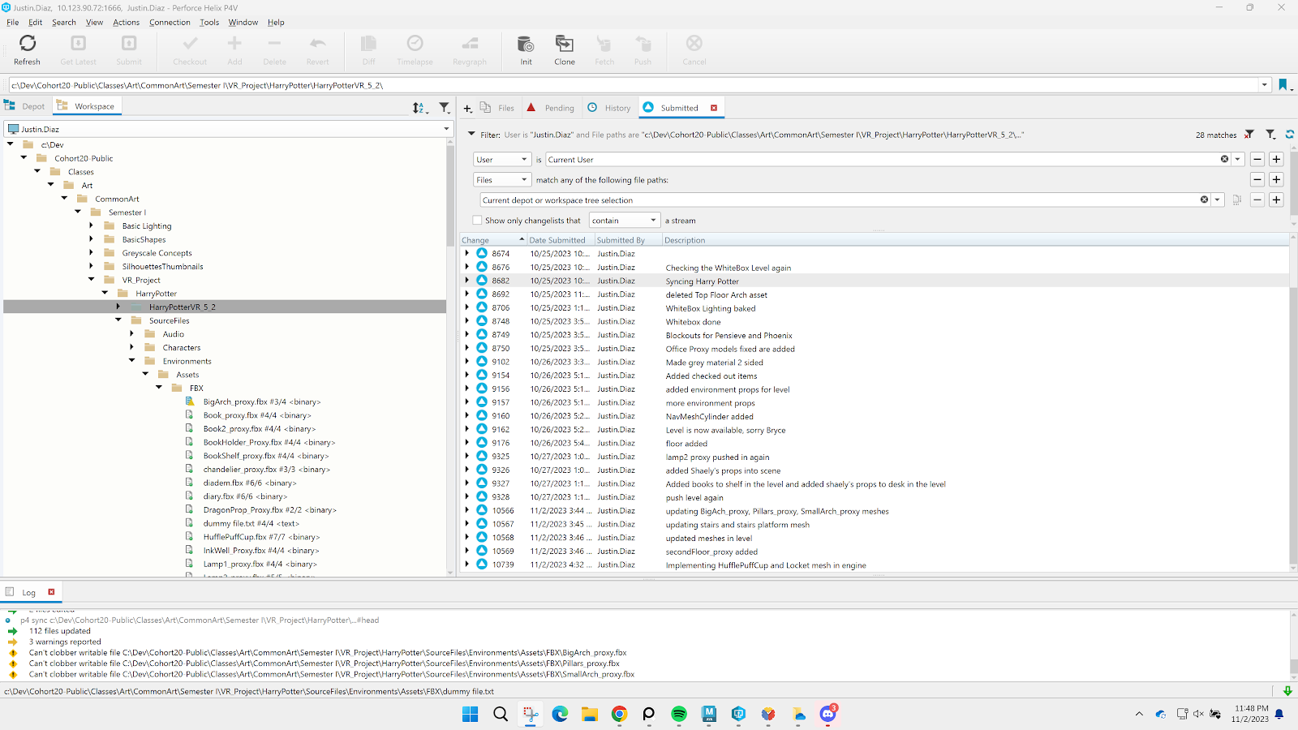This screenshot has height=730, width=1298.
Task: Open Google Chrome from the taskbar
Action: pyautogui.click(x=619, y=714)
